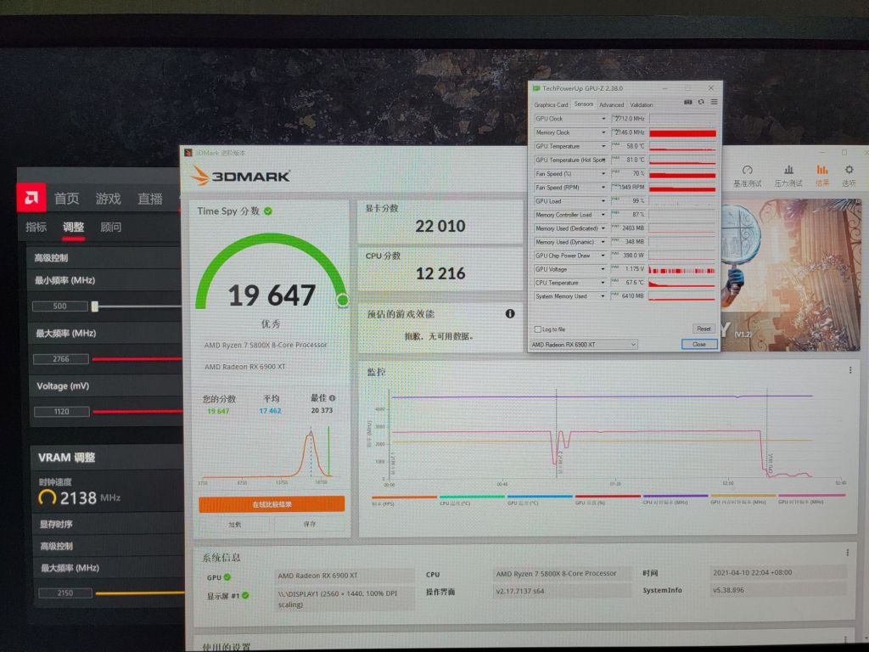The height and width of the screenshot is (652, 869).
Task: Click green check beside 显示屏 #1
Action: click(x=245, y=595)
